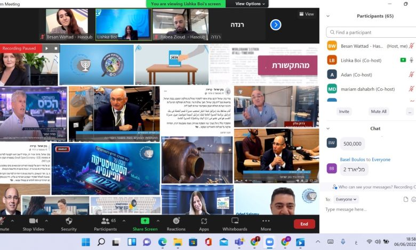Open Reactions emoji menu

[x=176, y=224]
